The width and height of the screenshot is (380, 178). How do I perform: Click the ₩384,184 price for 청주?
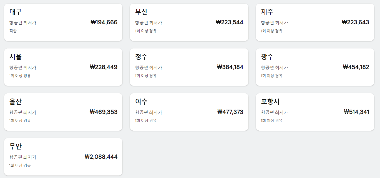click(x=230, y=67)
